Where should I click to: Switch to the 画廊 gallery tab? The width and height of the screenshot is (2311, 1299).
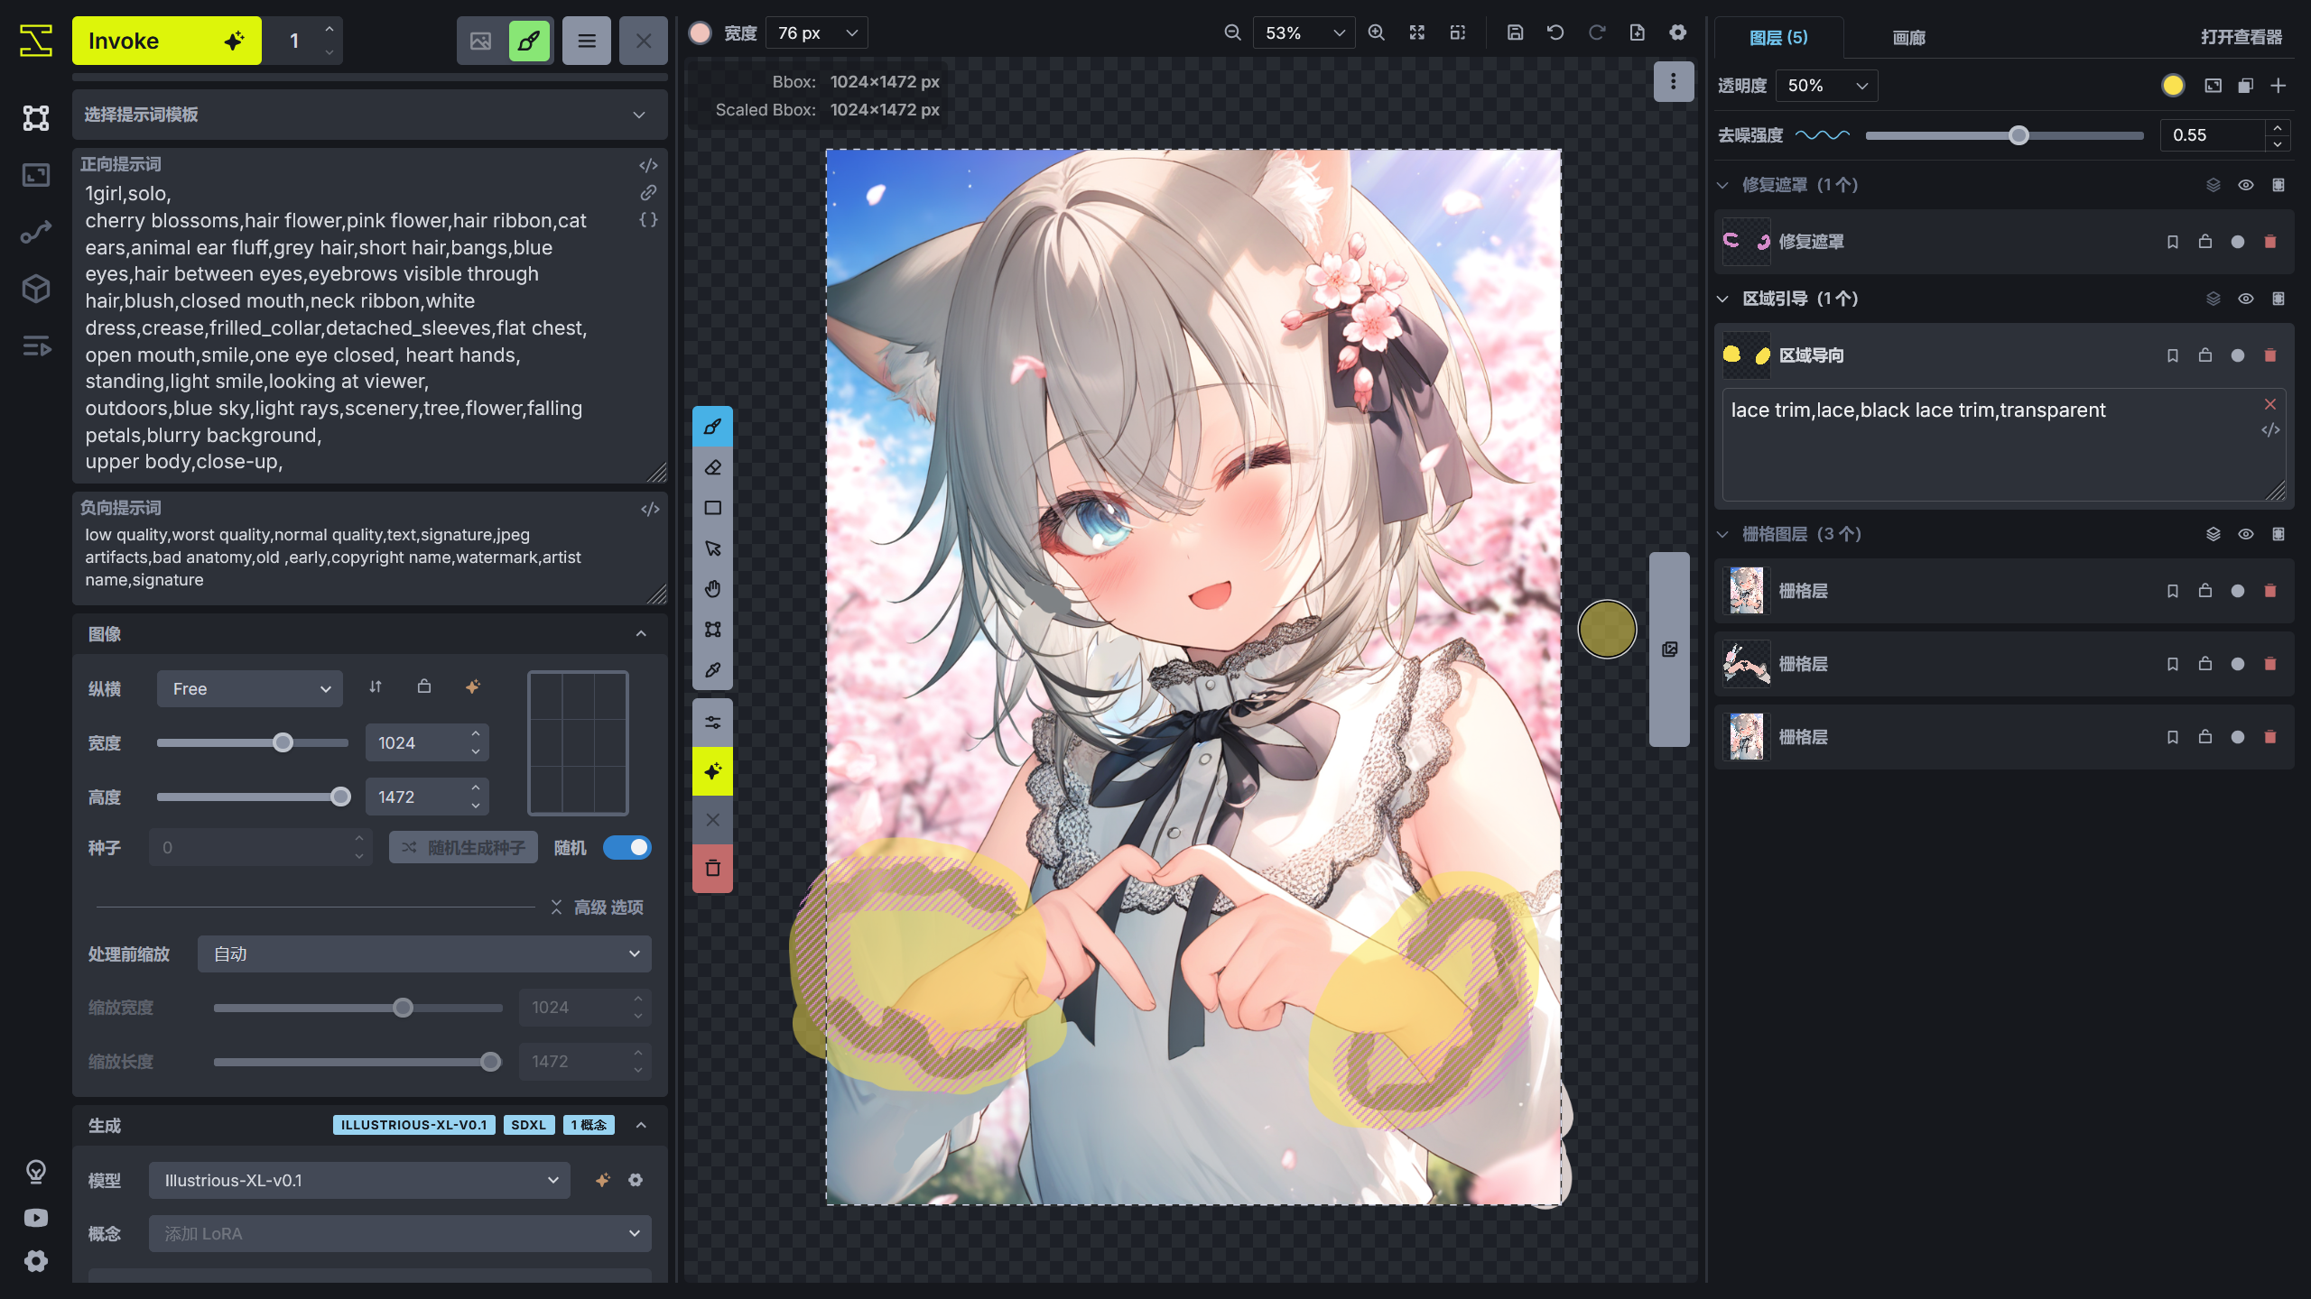tap(1908, 38)
